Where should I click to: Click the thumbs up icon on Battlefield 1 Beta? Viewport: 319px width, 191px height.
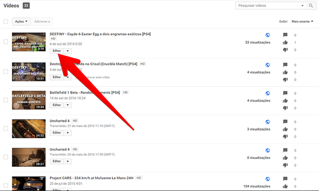tap(285, 100)
